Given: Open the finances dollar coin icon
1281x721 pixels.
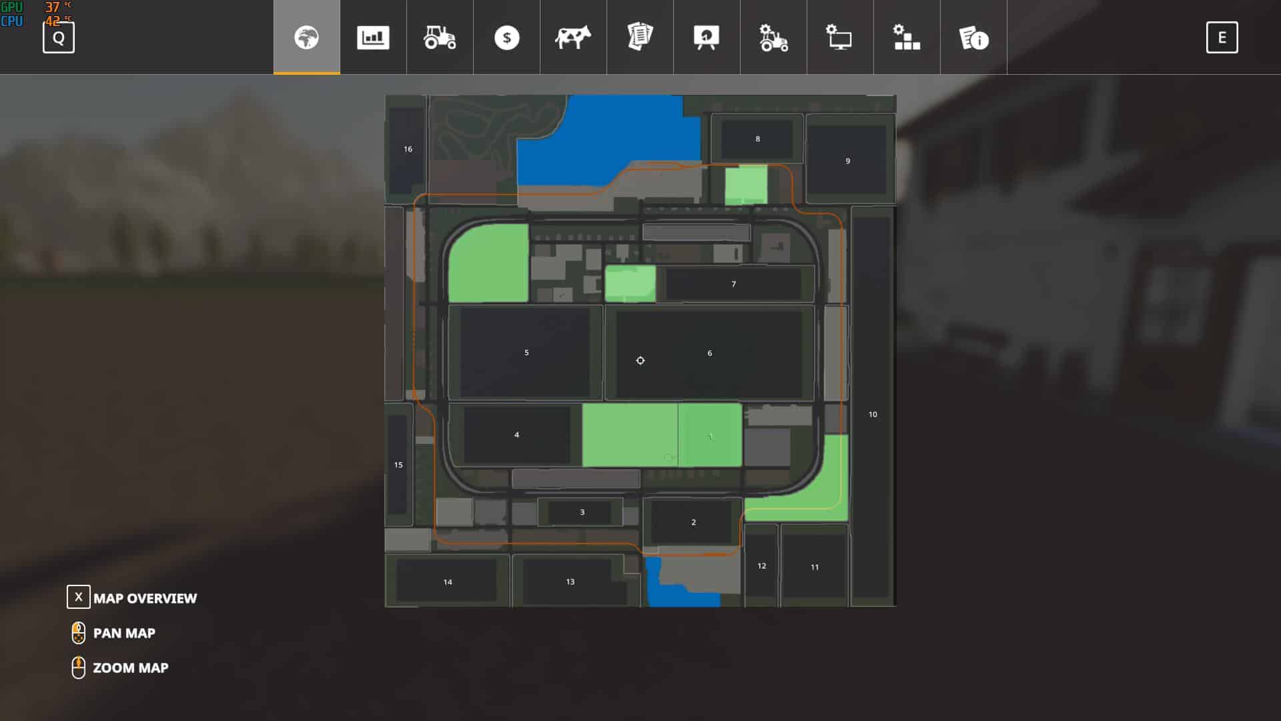Looking at the screenshot, I should (506, 37).
